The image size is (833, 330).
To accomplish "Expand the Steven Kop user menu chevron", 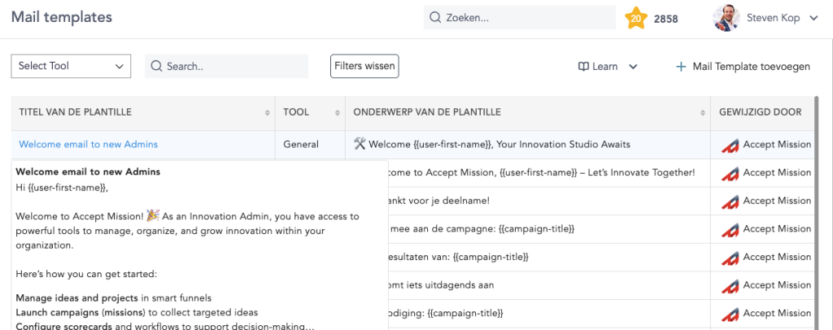I will pos(813,18).
